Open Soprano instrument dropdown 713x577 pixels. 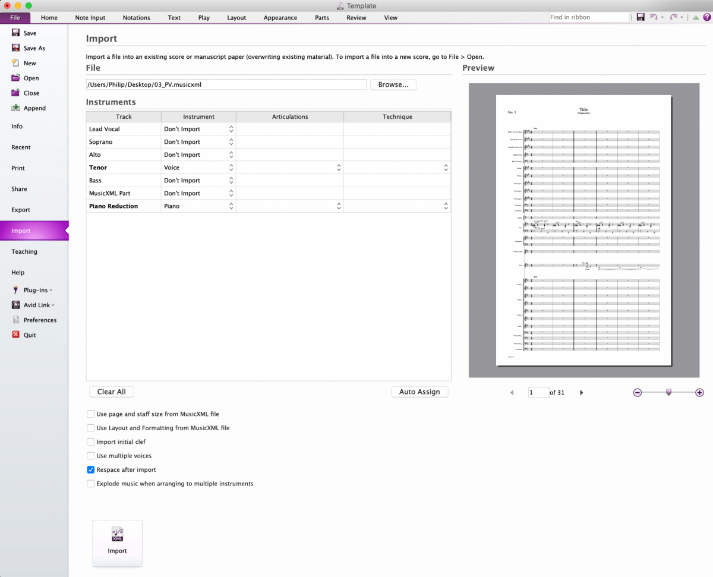coord(231,142)
